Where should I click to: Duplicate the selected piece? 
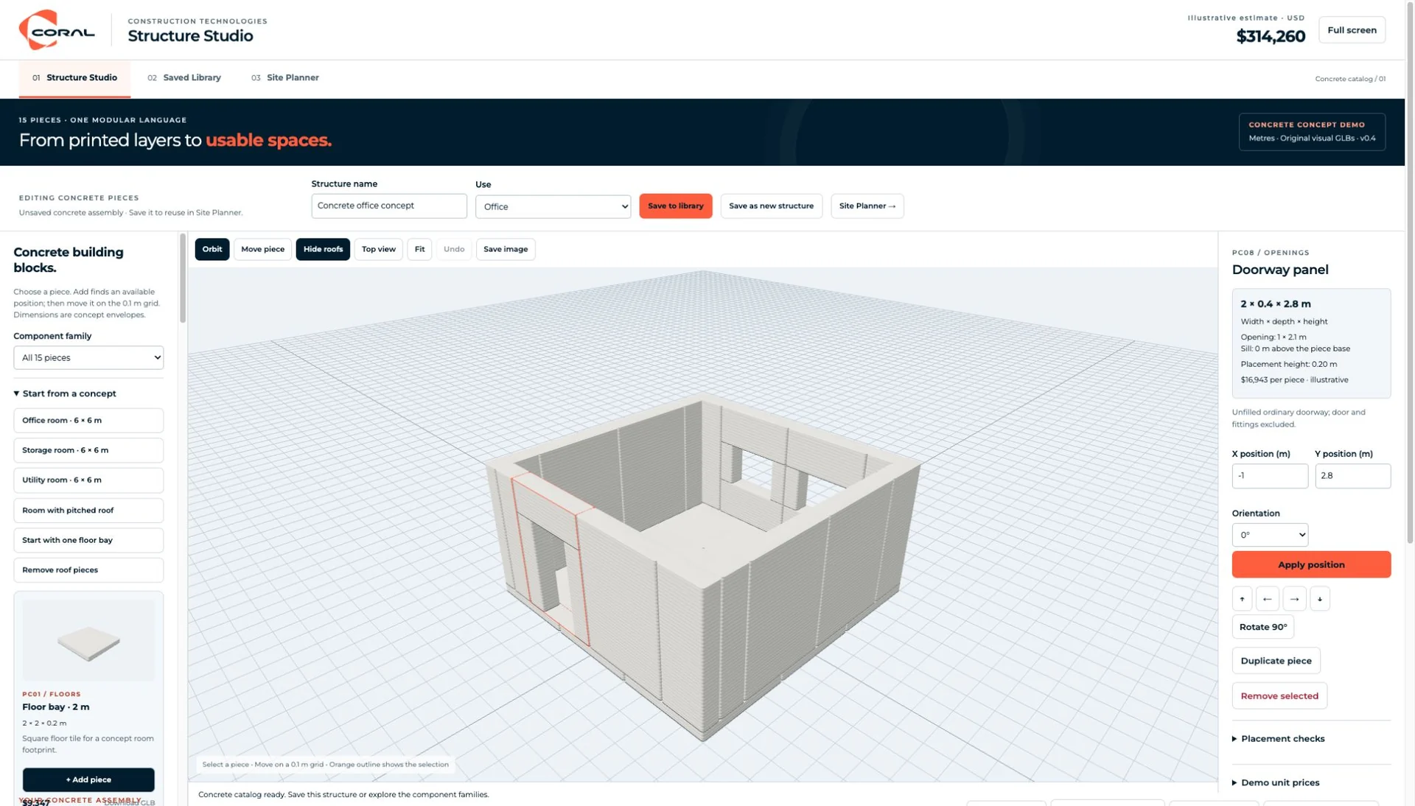pyautogui.click(x=1276, y=661)
